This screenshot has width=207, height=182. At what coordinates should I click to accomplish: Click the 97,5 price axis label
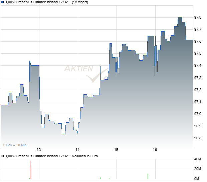(x=198, y=53)
